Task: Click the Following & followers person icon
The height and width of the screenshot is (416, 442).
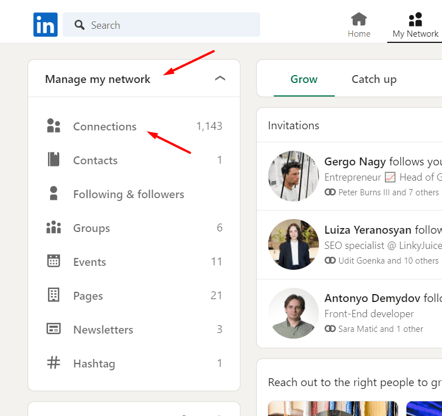Action: (54, 194)
